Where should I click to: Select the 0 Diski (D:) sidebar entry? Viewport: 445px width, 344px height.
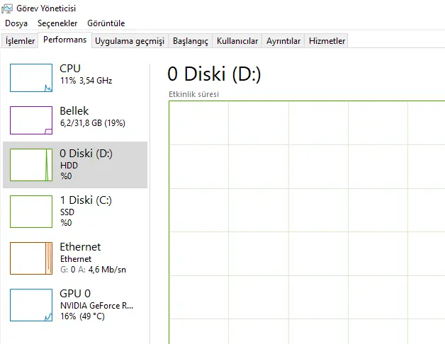pyautogui.click(x=75, y=165)
